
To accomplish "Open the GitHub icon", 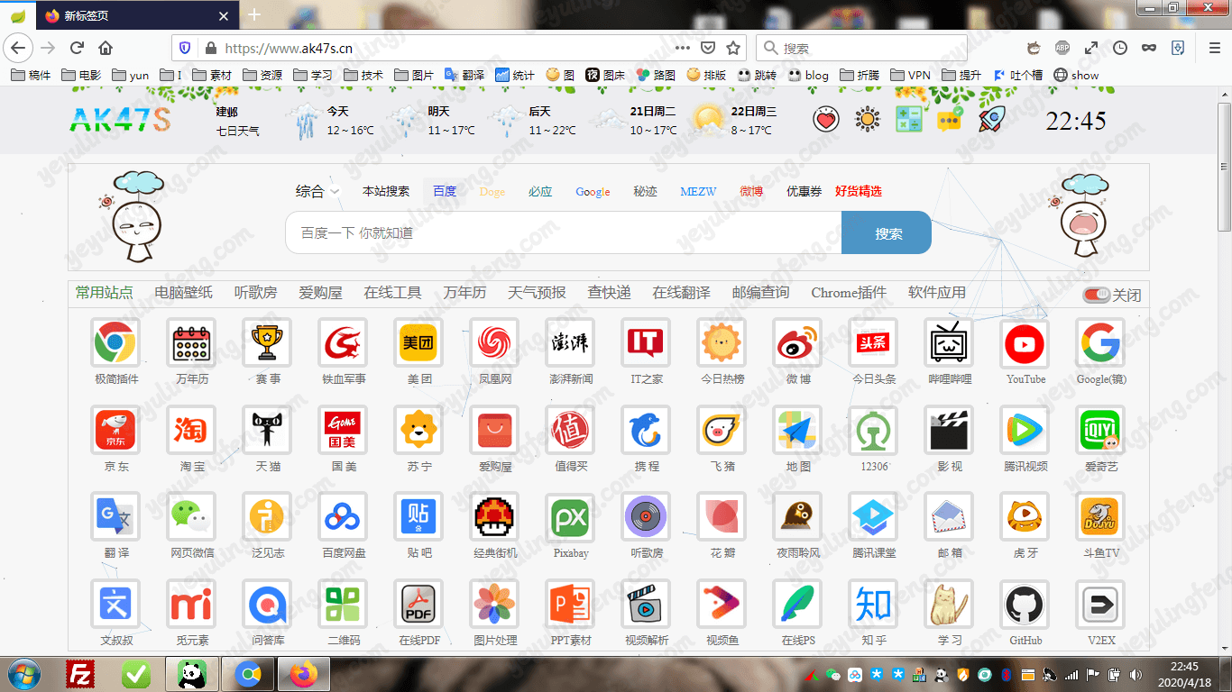I will point(1025,605).
